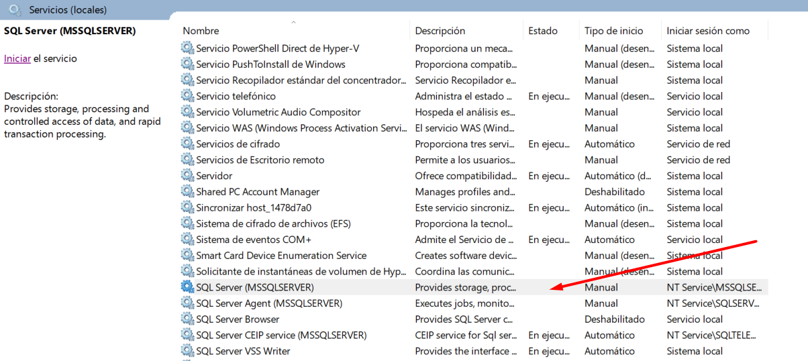Click gear icon for Servicios de cifrado
This screenshot has height=361, width=808.
[187, 144]
